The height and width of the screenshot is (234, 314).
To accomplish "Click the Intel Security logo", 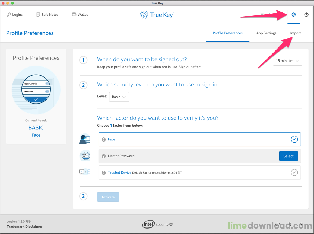I will tap(157, 225).
